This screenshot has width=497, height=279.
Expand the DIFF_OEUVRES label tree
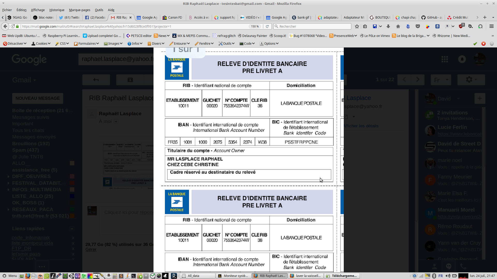pos(9,176)
